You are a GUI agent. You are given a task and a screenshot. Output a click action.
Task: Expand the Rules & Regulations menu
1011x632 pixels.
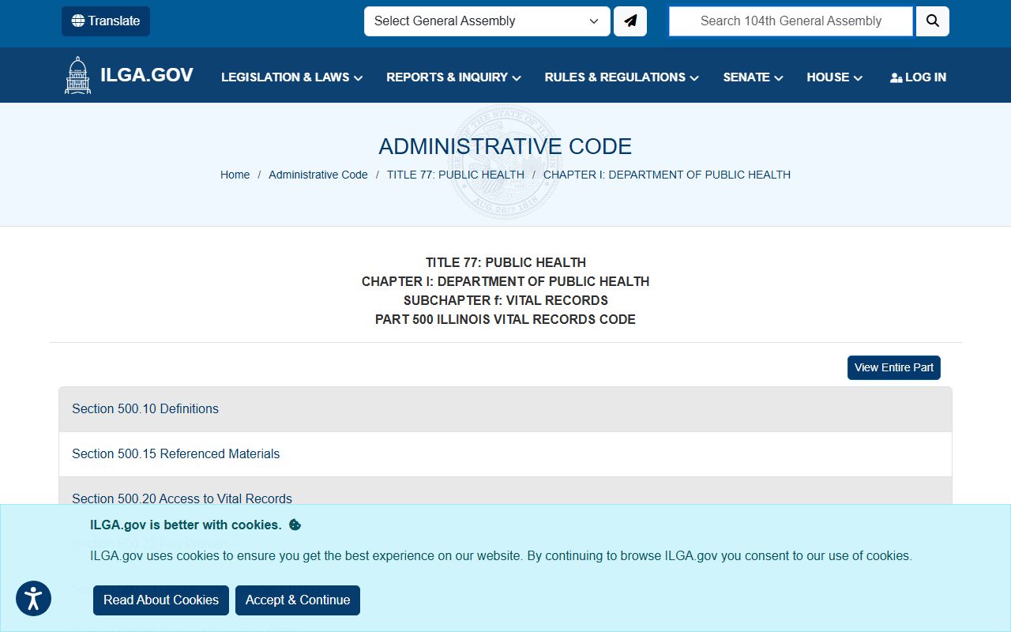point(622,77)
